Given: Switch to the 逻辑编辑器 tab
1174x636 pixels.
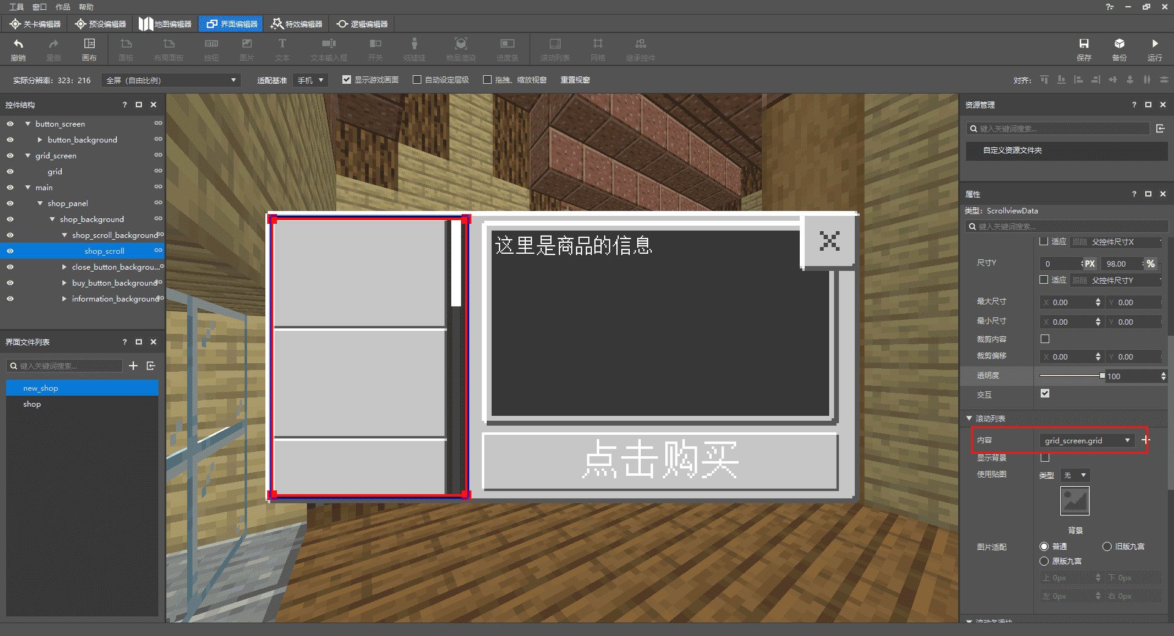Looking at the screenshot, I should (x=362, y=24).
